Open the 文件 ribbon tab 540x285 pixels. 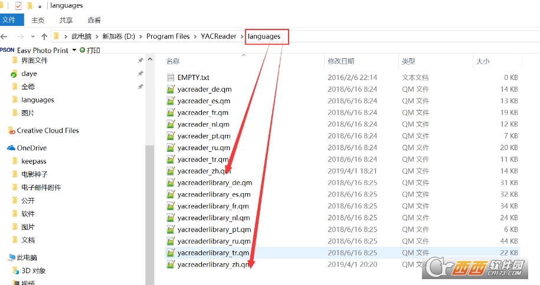pyautogui.click(x=11, y=20)
